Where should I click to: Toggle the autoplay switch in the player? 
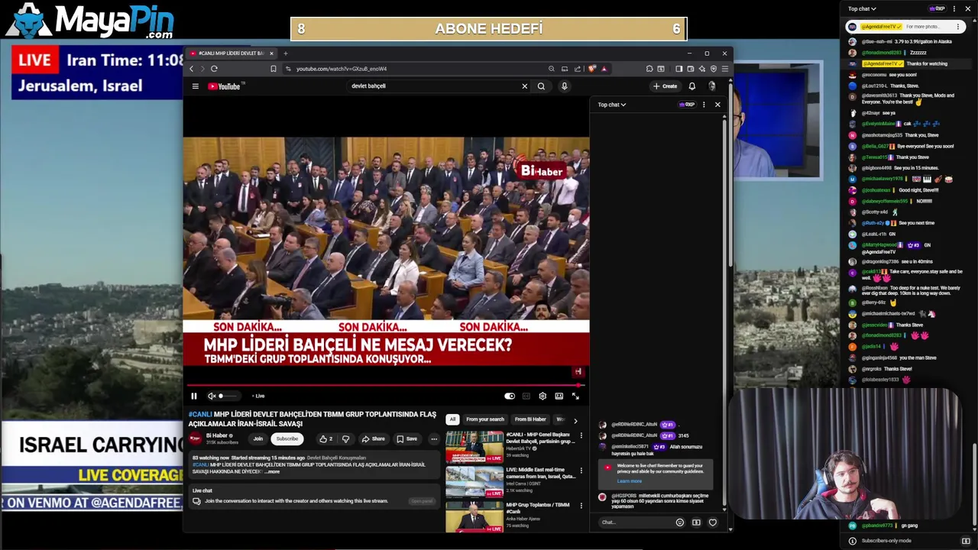[510, 396]
